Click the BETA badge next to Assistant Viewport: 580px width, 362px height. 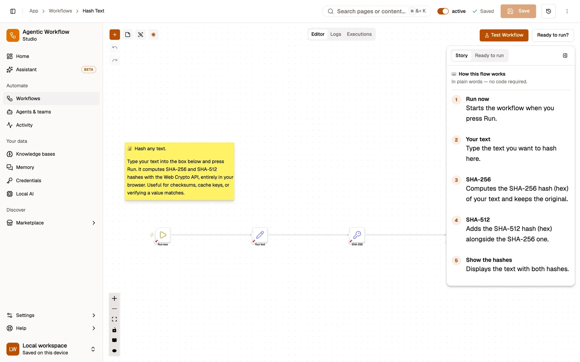pos(88,70)
